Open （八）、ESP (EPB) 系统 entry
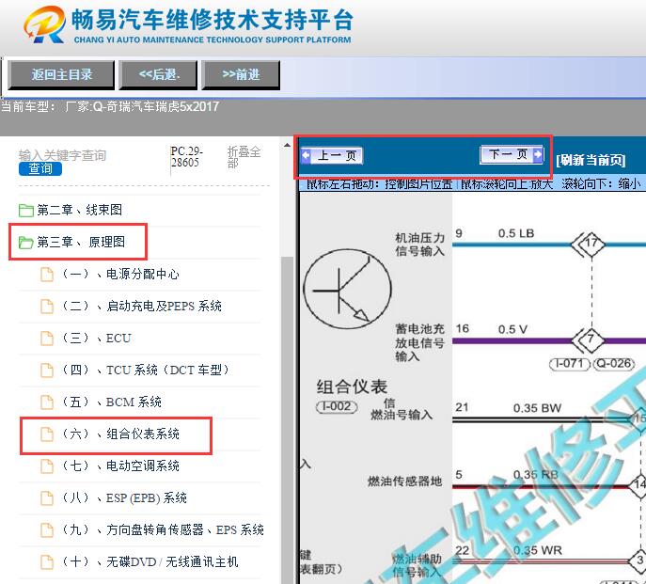Image resolution: width=646 pixels, height=584 pixels. click(x=123, y=497)
